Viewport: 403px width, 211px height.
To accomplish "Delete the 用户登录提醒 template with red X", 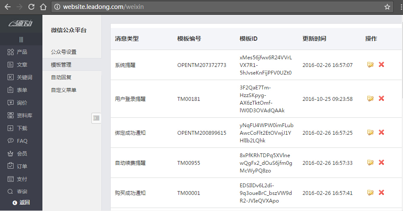I will pos(381,99).
